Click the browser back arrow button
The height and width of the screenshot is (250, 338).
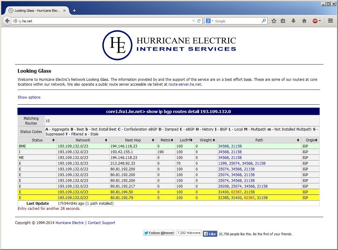pos(7,21)
